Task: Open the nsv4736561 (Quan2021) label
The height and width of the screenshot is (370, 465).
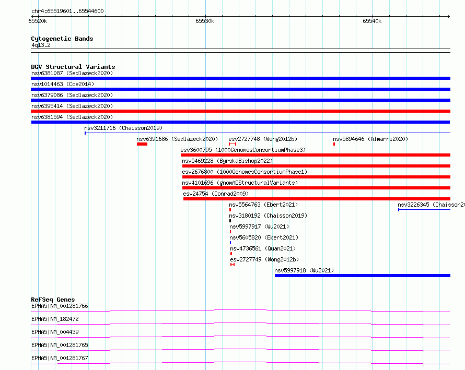Action: (x=263, y=248)
